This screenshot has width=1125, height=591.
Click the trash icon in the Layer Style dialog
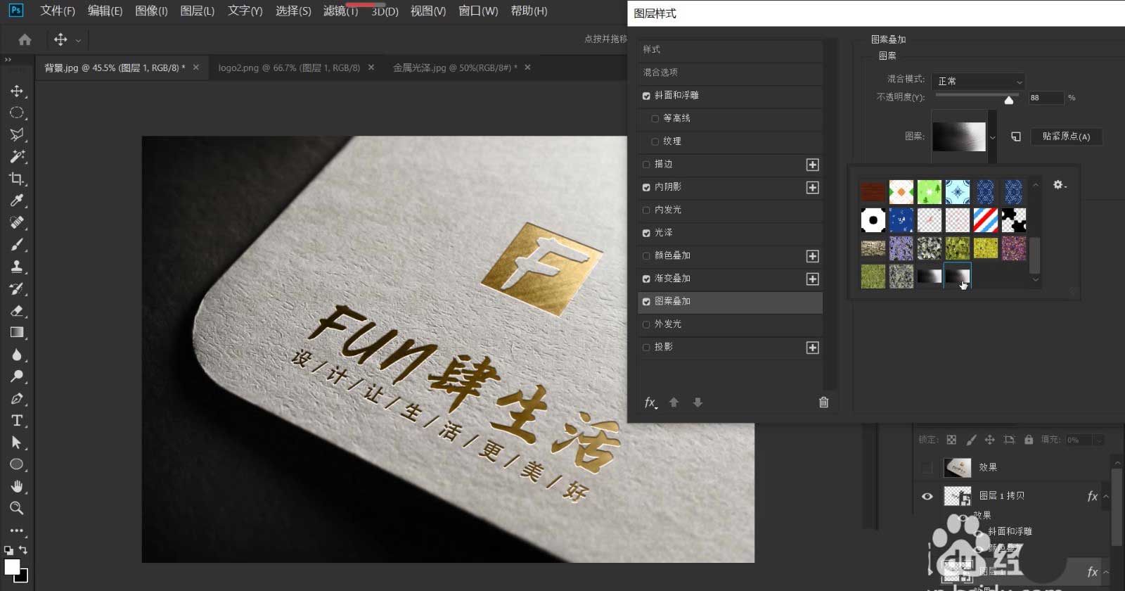coord(823,402)
